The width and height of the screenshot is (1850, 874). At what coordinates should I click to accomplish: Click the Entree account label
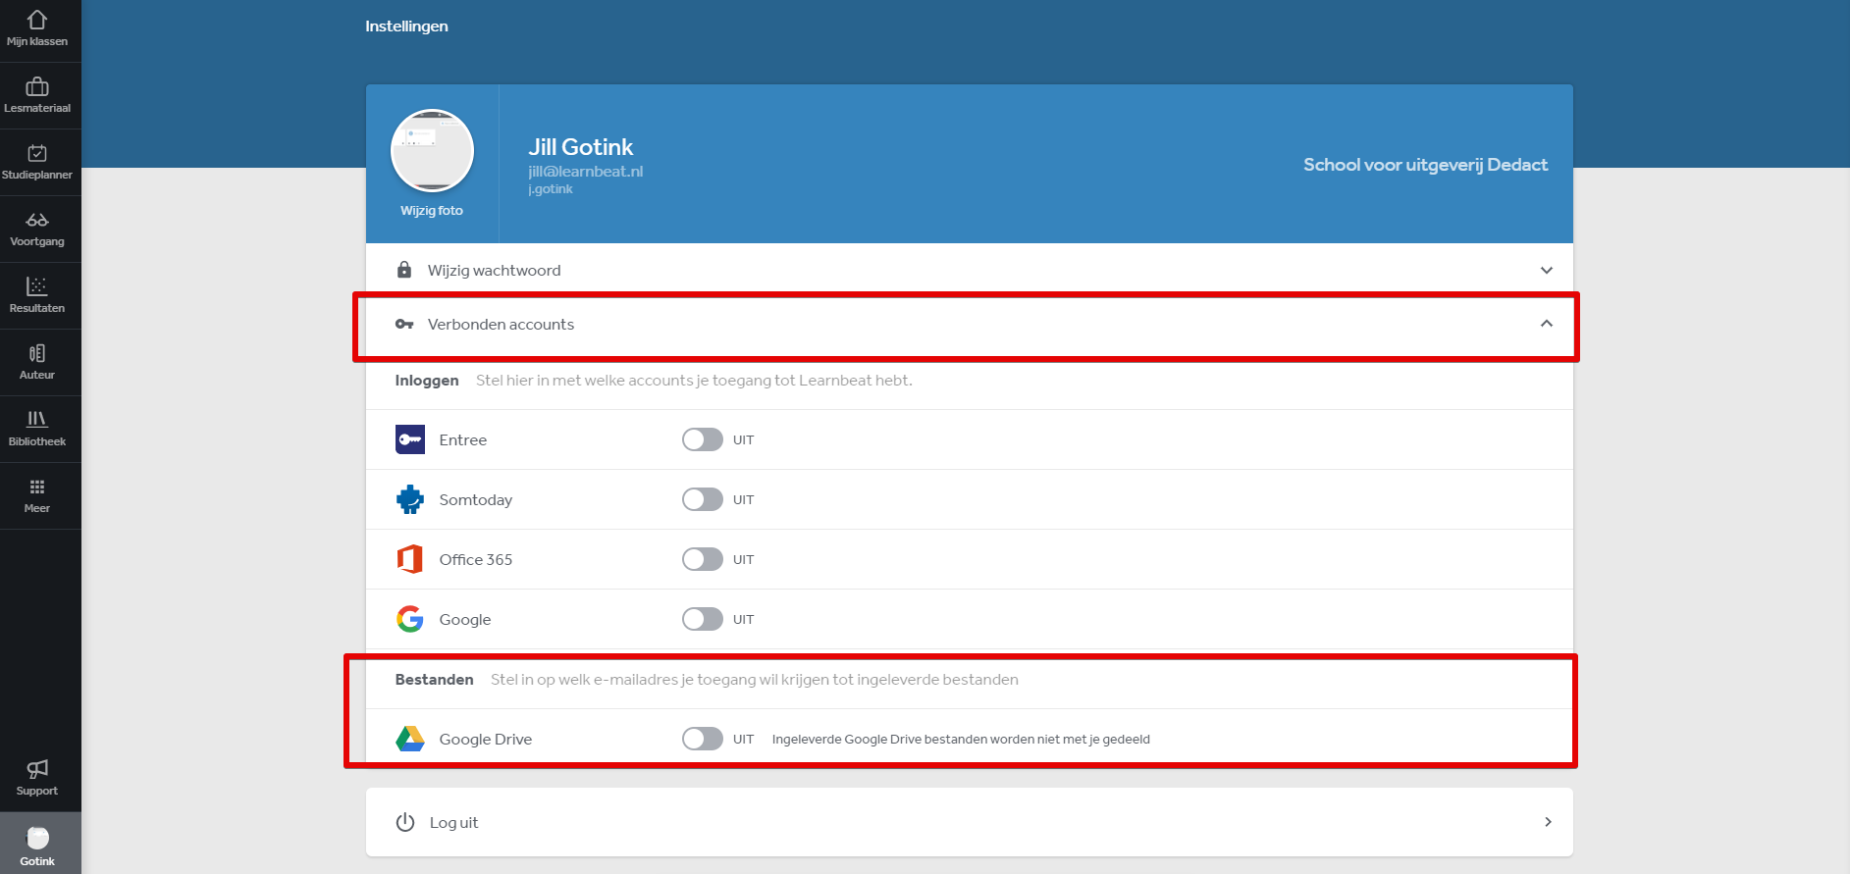point(463,439)
